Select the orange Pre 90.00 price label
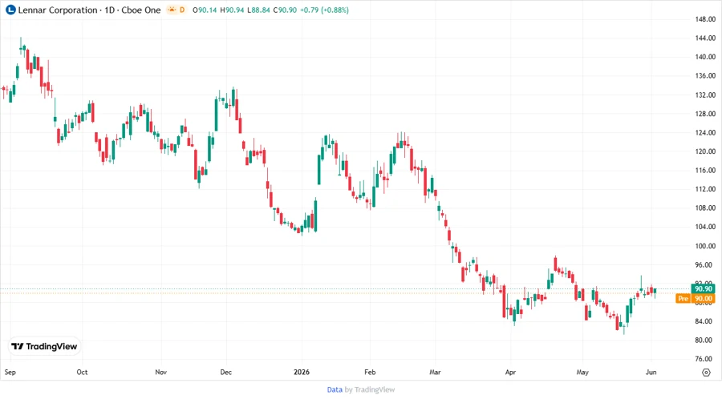The width and height of the screenshot is (722, 399). point(696,298)
